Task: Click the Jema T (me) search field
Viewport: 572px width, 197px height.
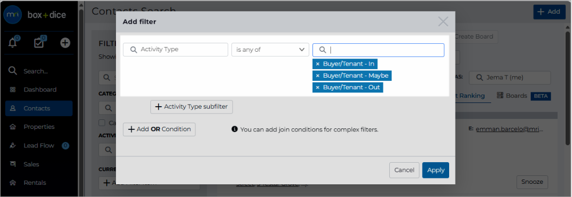Action: coord(510,78)
